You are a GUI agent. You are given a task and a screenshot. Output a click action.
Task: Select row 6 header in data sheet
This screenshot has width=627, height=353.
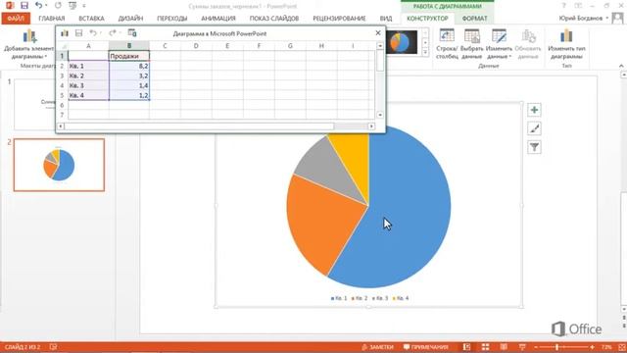(x=62, y=105)
